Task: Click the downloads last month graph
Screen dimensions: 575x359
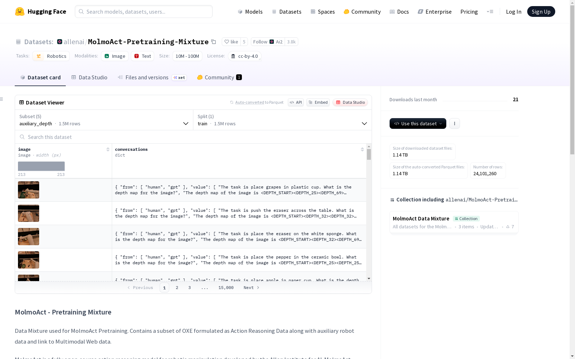Action: pyautogui.click(x=475, y=100)
